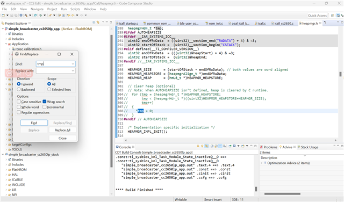Screen dimensions: 344x202
Task: Click the Advice panel horizontal scrollbar
Action: [x=282, y=194]
